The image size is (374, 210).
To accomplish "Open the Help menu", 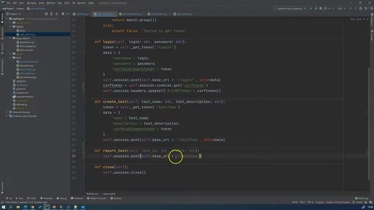I will [91, 3].
